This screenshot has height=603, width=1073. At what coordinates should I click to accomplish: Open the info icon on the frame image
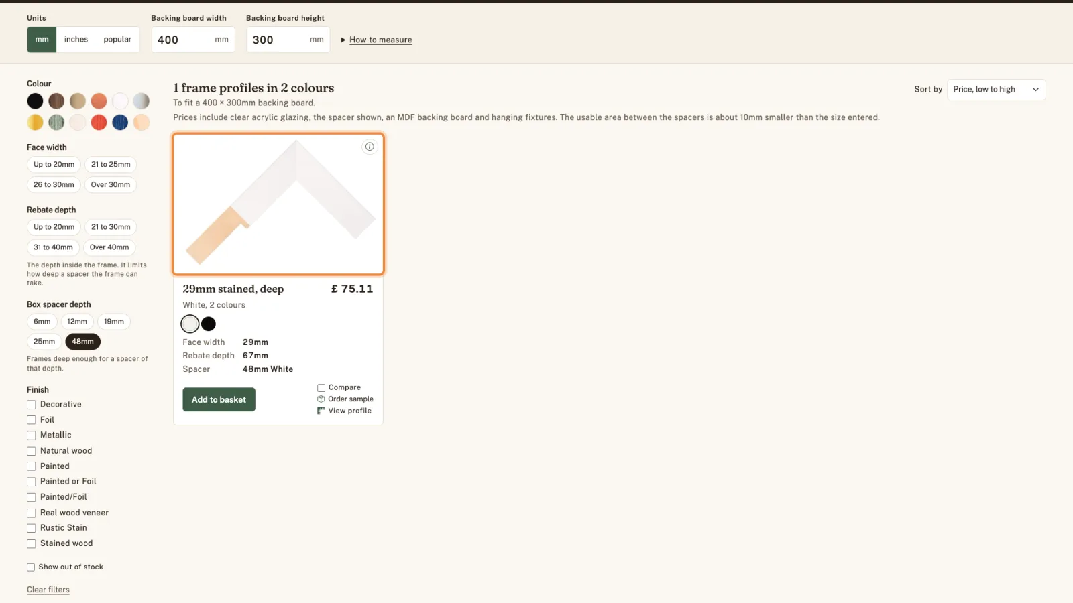point(370,147)
